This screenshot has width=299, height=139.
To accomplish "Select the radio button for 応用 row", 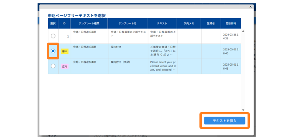I will pos(53,66).
